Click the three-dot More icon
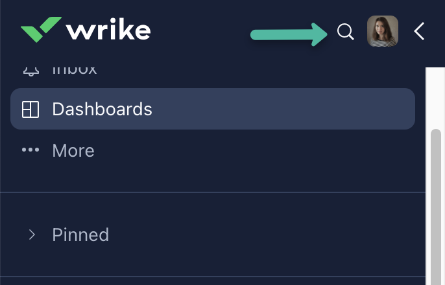The height and width of the screenshot is (285, 445). coord(30,150)
